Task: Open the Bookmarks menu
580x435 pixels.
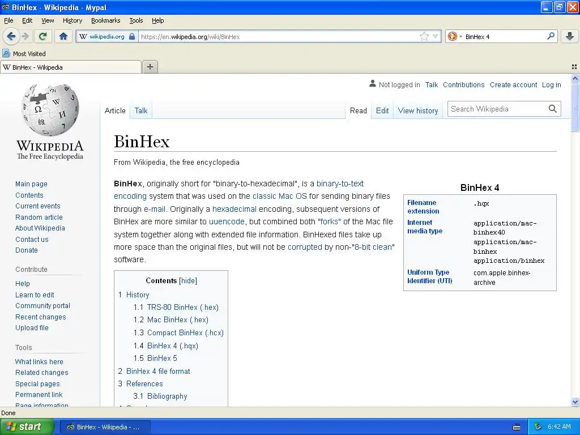Action: [106, 20]
